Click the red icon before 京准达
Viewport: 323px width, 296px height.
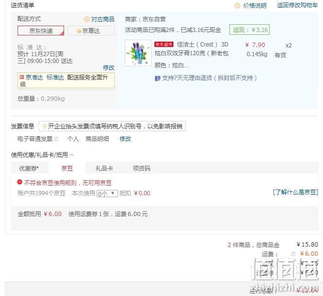click(x=22, y=77)
